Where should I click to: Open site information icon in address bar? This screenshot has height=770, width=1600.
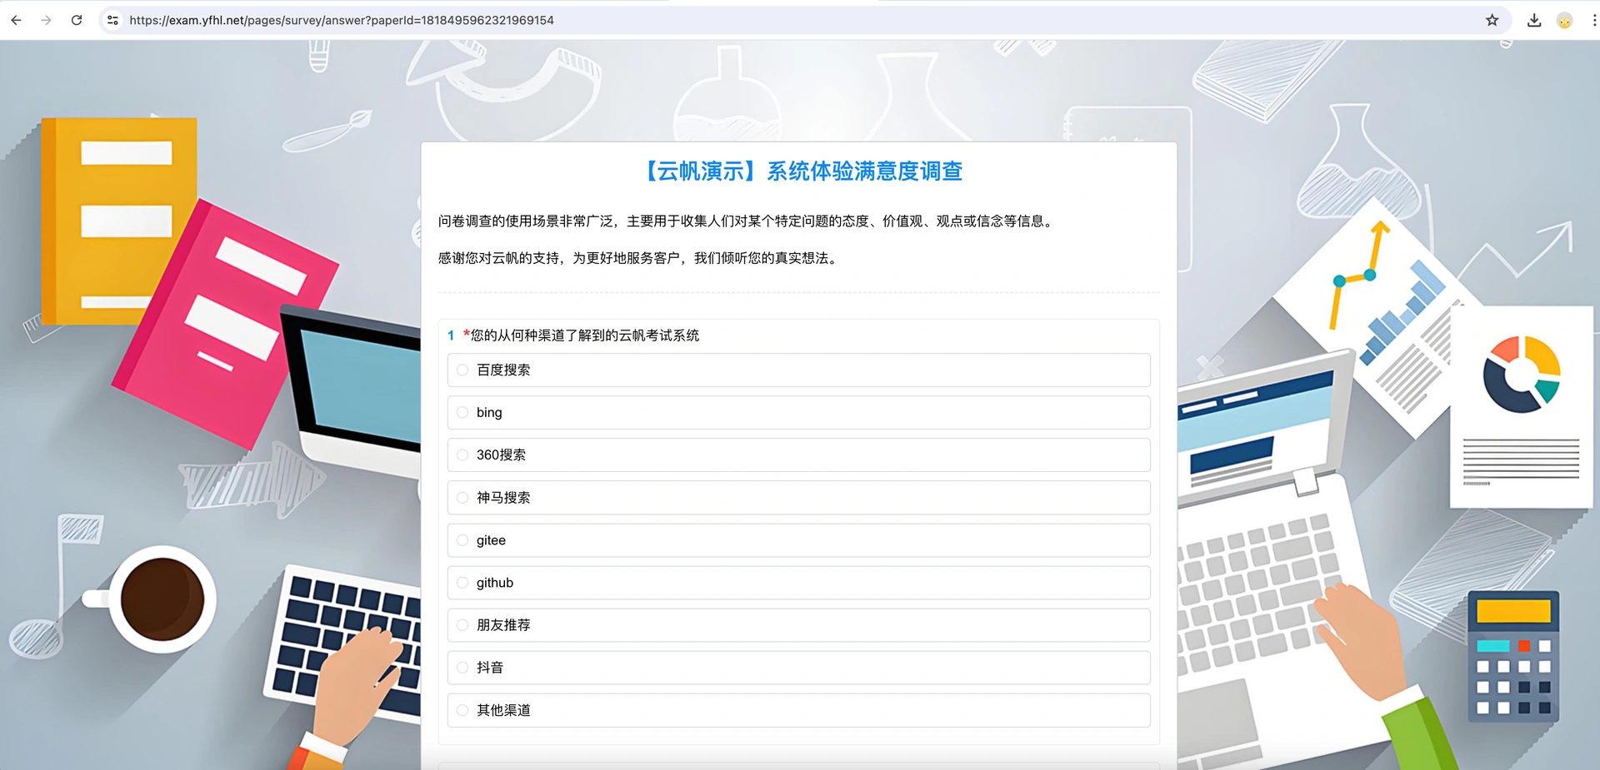(112, 20)
